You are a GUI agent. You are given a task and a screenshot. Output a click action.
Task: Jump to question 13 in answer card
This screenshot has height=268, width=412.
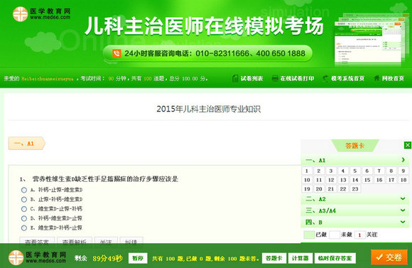coord(343,180)
